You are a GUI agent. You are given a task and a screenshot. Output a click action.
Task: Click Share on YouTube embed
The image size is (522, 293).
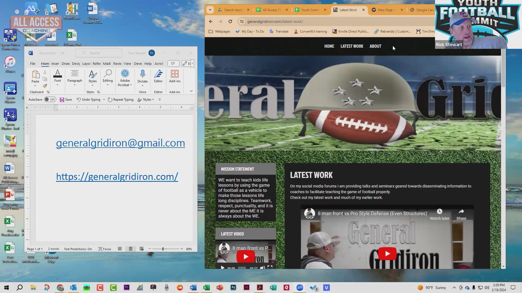[x=461, y=214]
